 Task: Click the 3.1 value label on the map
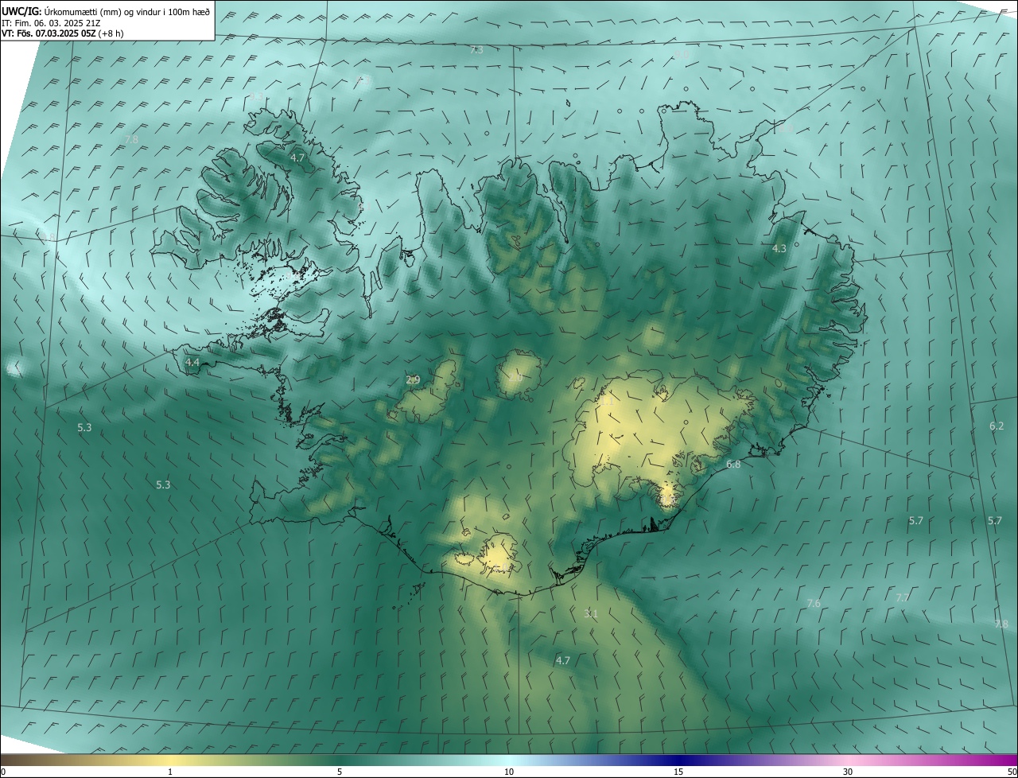point(590,614)
